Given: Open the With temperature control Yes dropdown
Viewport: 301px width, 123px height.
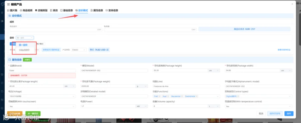Looking at the screenshot, I should [x=259, y=106].
